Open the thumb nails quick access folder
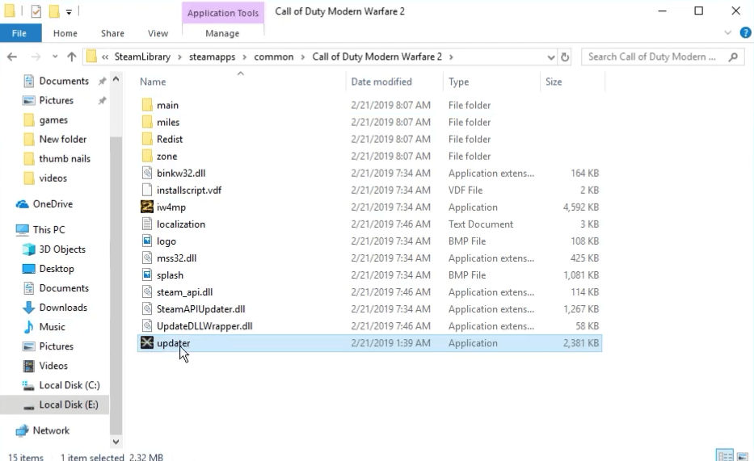The image size is (754, 461). [57, 158]
